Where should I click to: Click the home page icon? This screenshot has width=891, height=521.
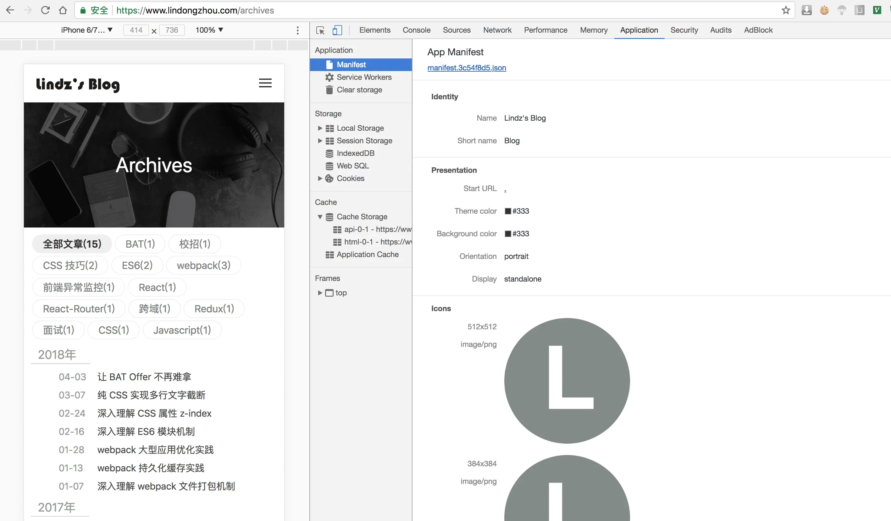pos(63,10)
